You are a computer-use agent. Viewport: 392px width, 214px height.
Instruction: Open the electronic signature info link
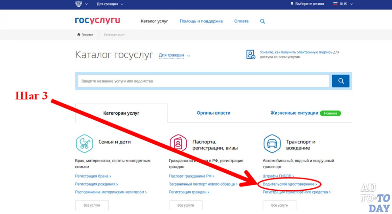click(300, 54)
